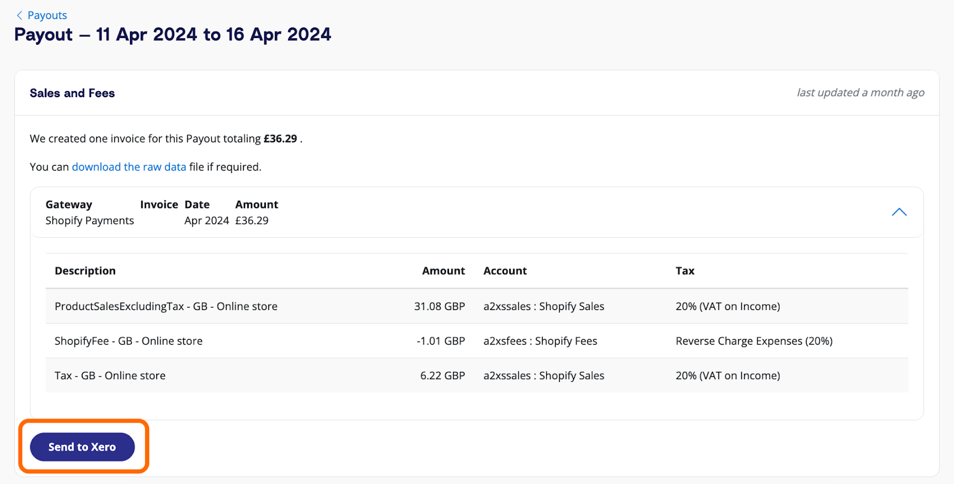Click the back chevron beside Payouts
Screen dimensions: 954x484
tap(20, 15)
